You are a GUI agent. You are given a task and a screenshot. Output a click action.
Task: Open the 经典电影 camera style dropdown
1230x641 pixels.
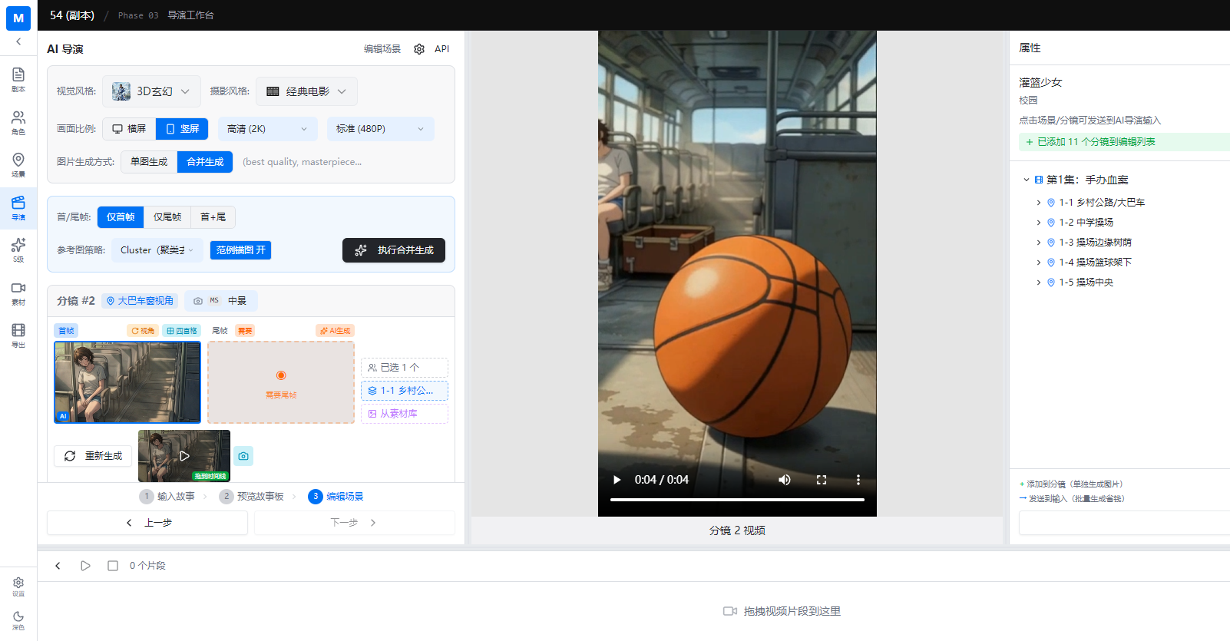coord(306,91)
